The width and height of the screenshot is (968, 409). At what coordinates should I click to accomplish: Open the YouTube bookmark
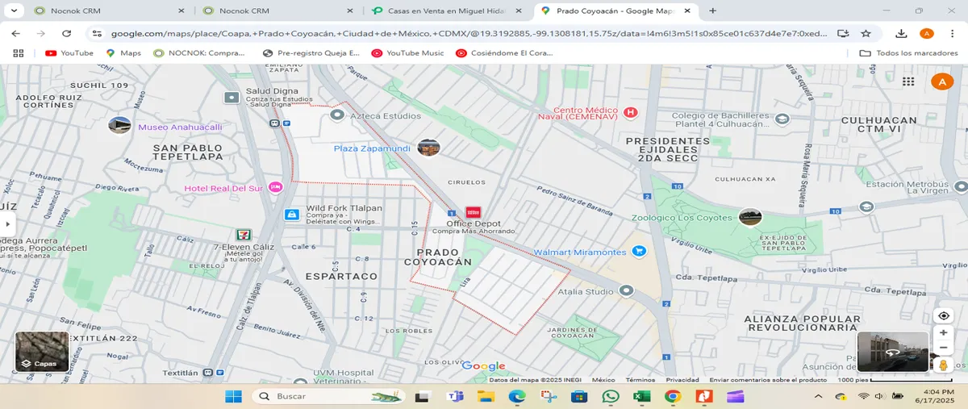(x=69, y=53)
